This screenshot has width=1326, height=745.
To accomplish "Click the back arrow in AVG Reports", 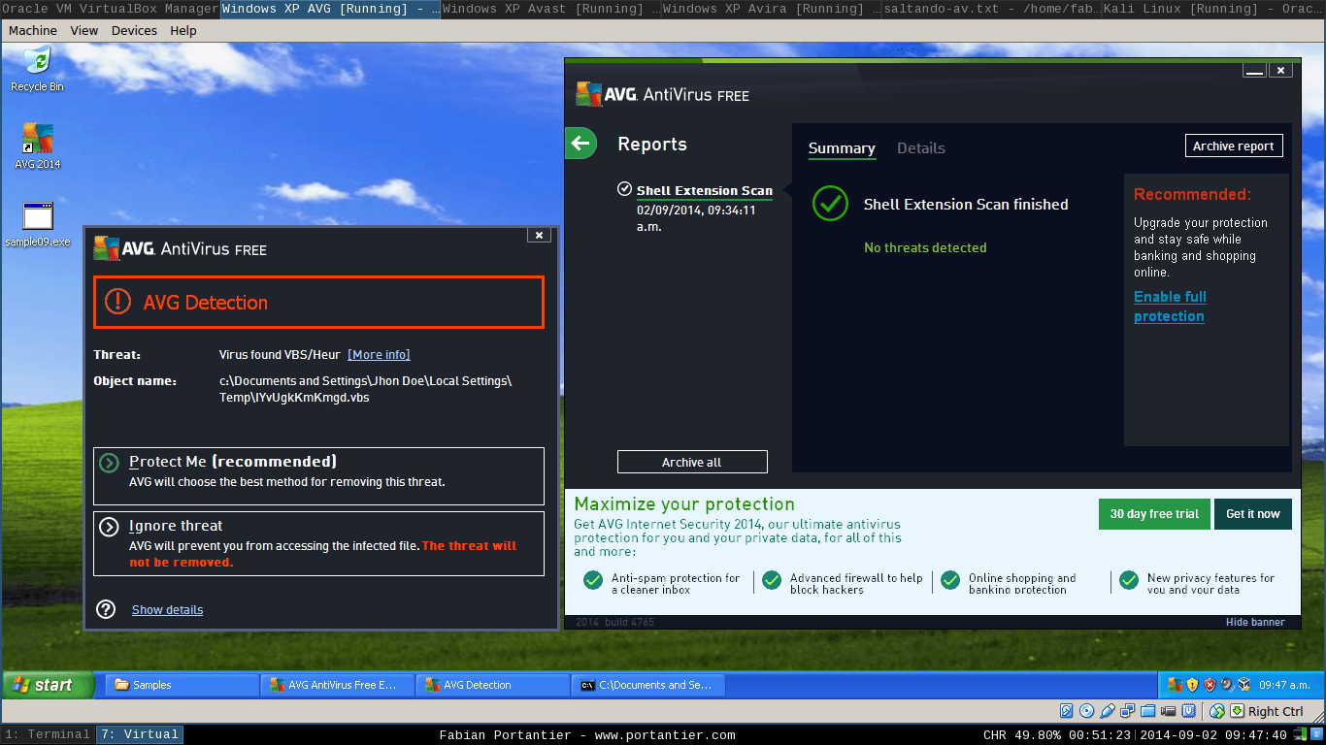I will 580,144.
